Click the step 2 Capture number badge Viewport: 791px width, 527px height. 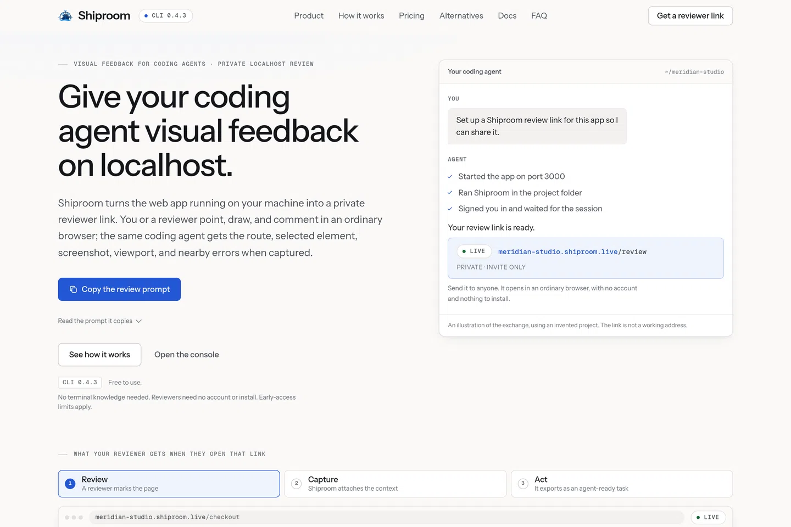click(x=297, y=484)
